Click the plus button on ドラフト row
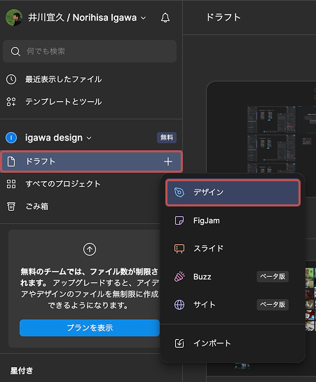 (x=168, y=162)
